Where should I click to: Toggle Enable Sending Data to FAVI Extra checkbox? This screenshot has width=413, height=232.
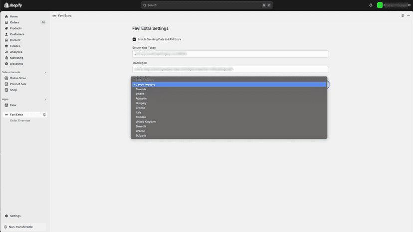134,39
